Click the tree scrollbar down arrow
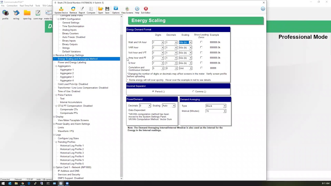Image resolution: width=331 pixels, height=186 pixels. pos(121,179)
